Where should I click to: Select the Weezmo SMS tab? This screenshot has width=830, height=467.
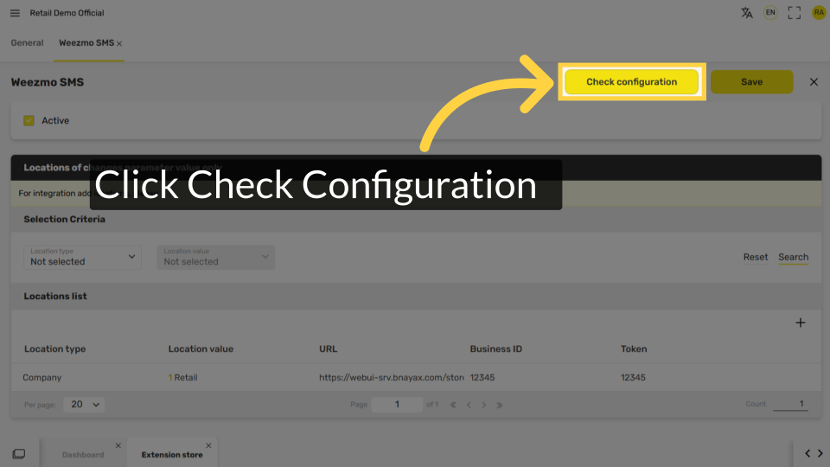pos(86,43)
